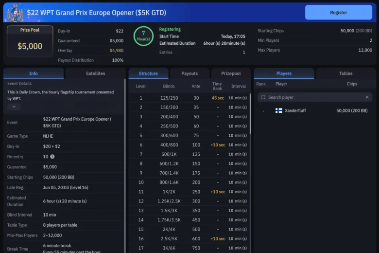Screen dimensions: 379x253
Task: Click the 8 players per table value
Action: pyautogui.click(x=60, y=225)
